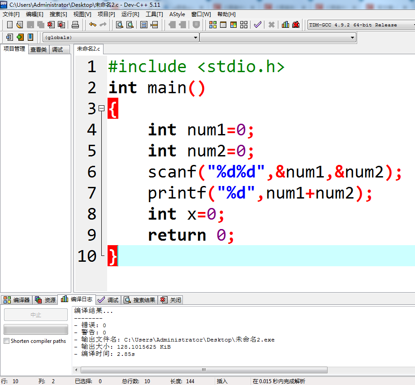415x385 pixels.
Task: Click the New file icon
Action: [x=10, y=25]
